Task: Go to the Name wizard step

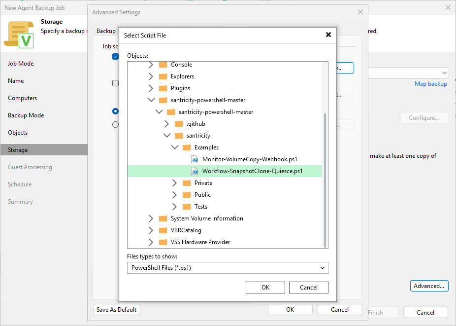Action: 16,81
